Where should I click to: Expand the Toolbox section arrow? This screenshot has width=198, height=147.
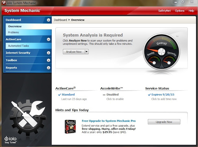coord(49,60)
